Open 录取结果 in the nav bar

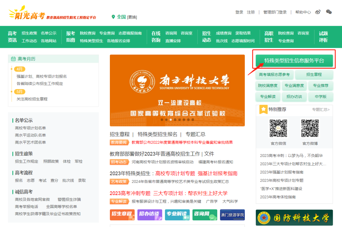[x=243, y=33]
